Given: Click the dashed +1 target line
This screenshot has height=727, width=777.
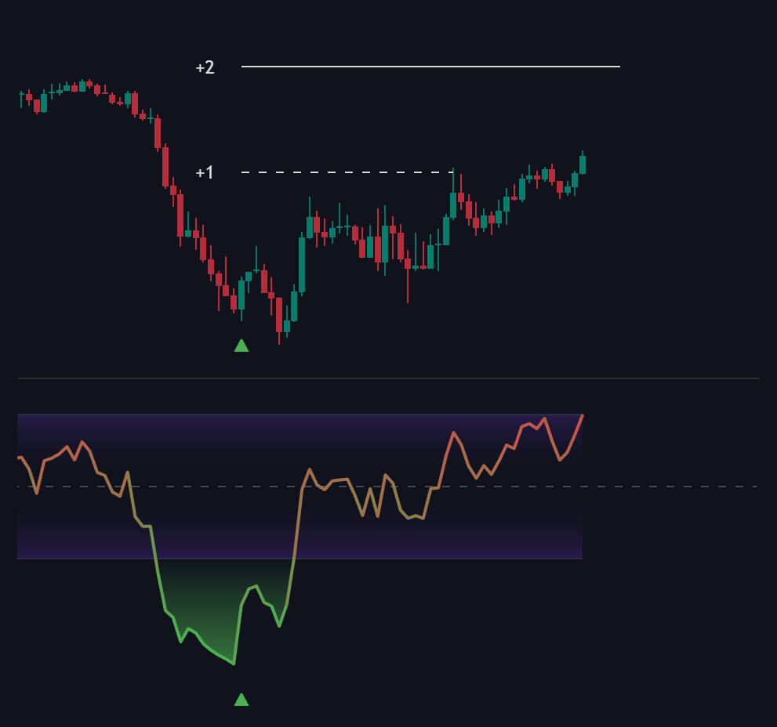Looking at the screenshot, I should [345, 172].
